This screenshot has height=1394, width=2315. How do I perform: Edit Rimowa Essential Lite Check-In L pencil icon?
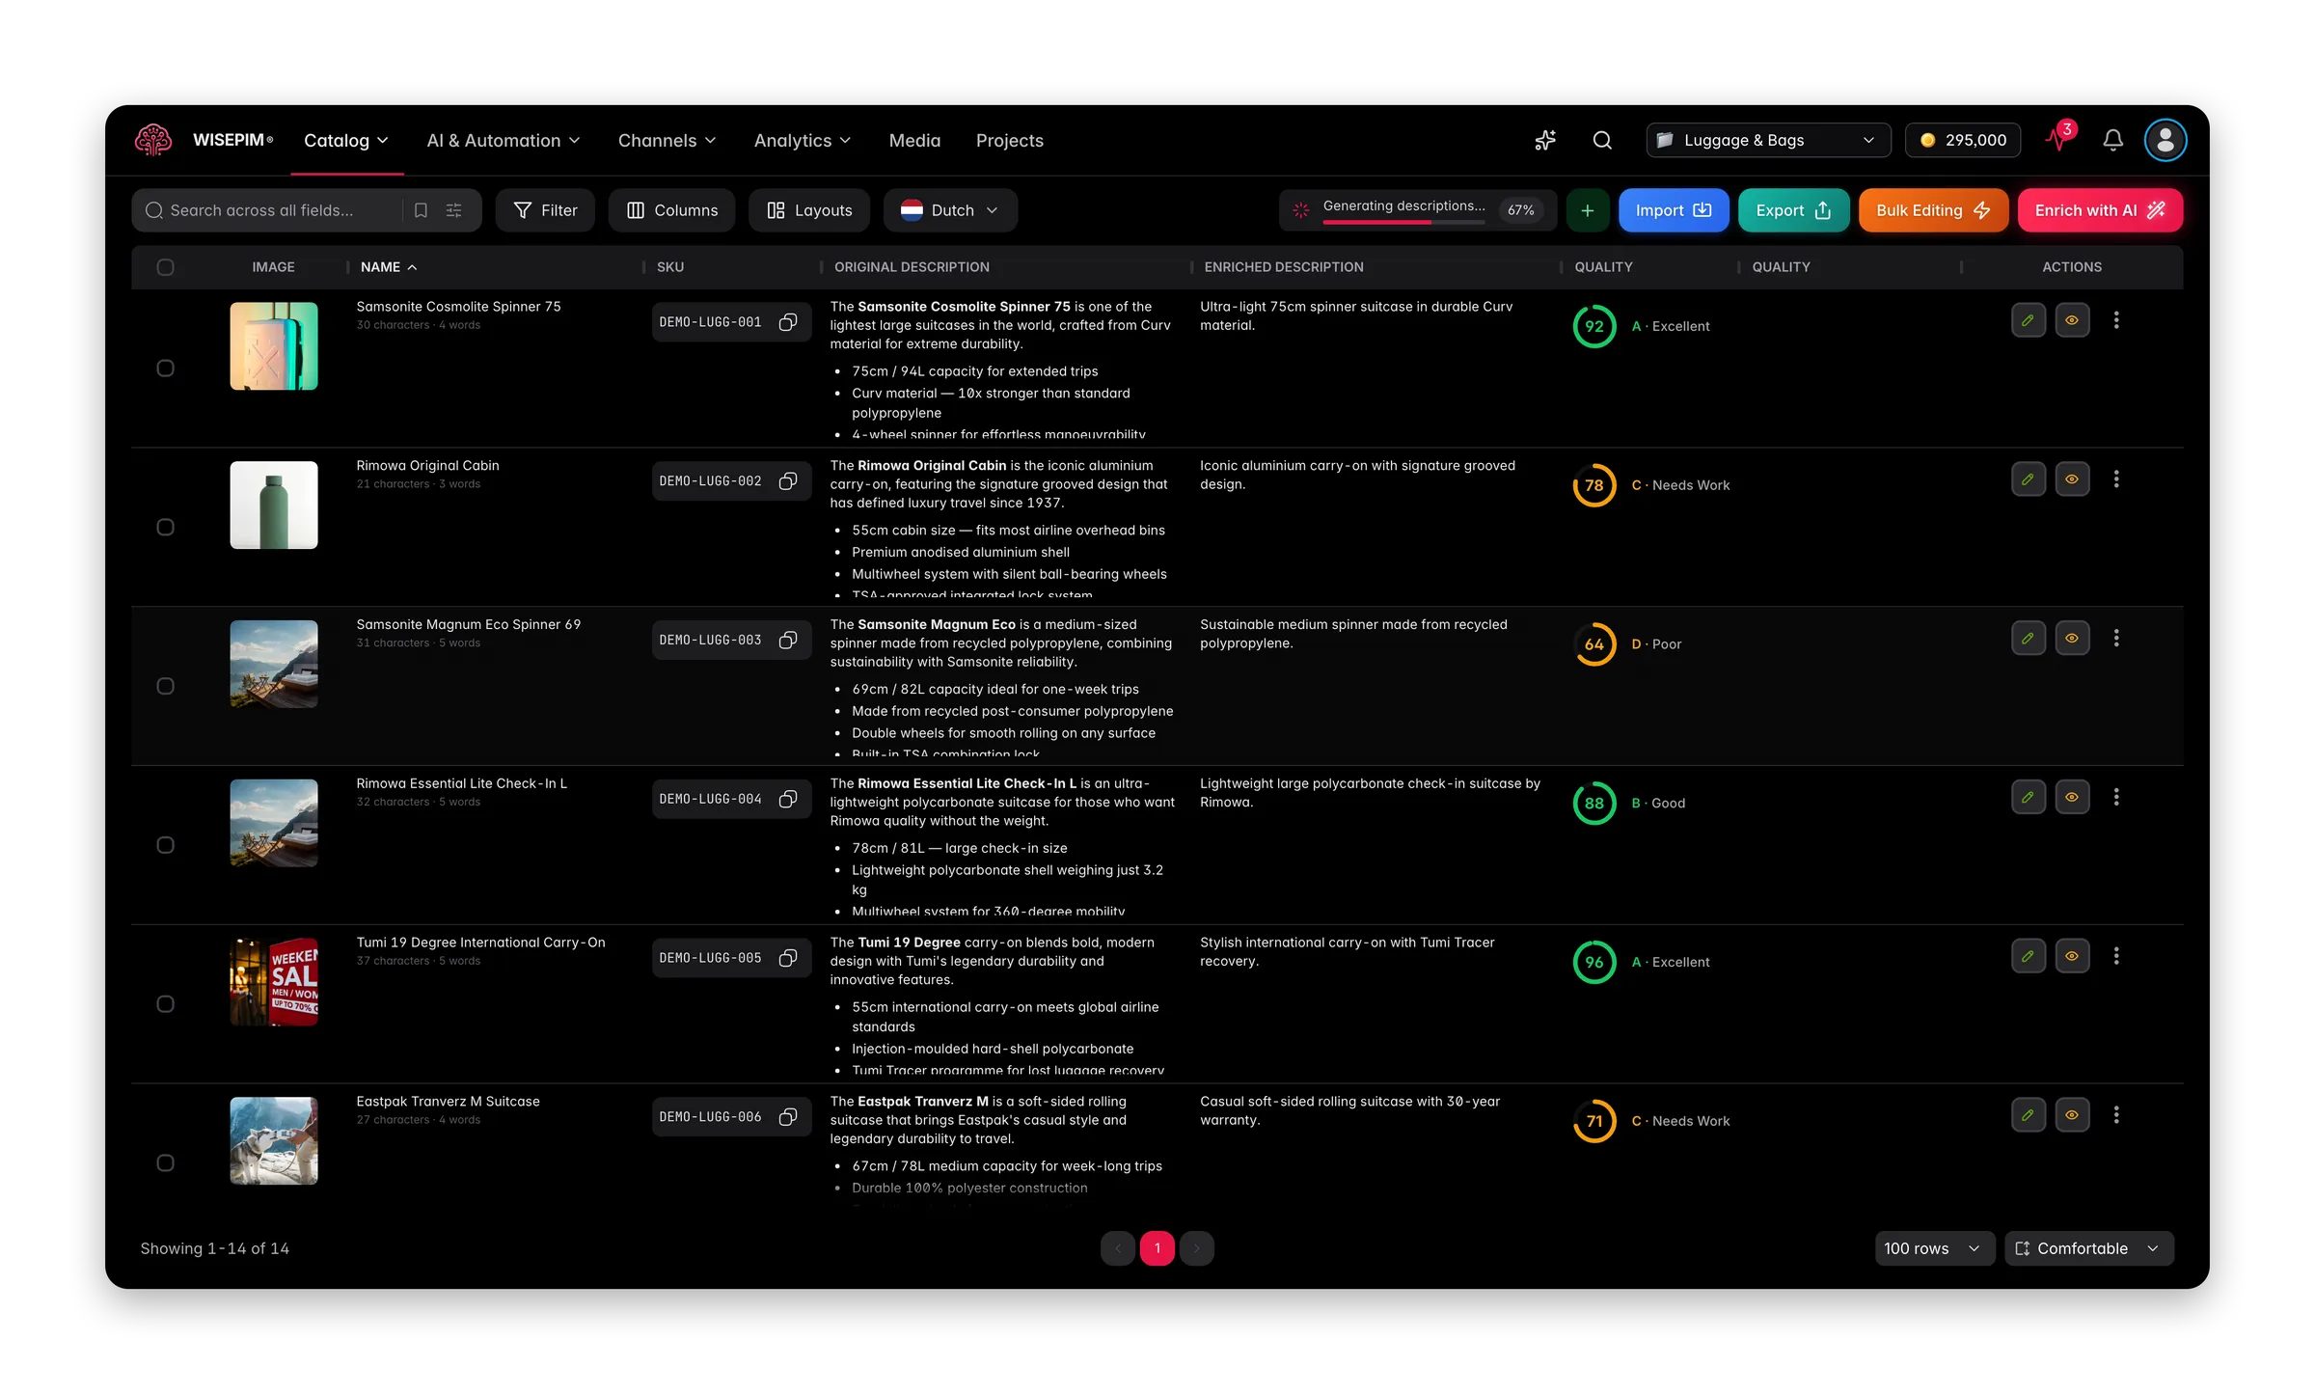tap(2029, 798)
